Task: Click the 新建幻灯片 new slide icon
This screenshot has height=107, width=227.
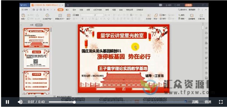Action: (60, 15)
